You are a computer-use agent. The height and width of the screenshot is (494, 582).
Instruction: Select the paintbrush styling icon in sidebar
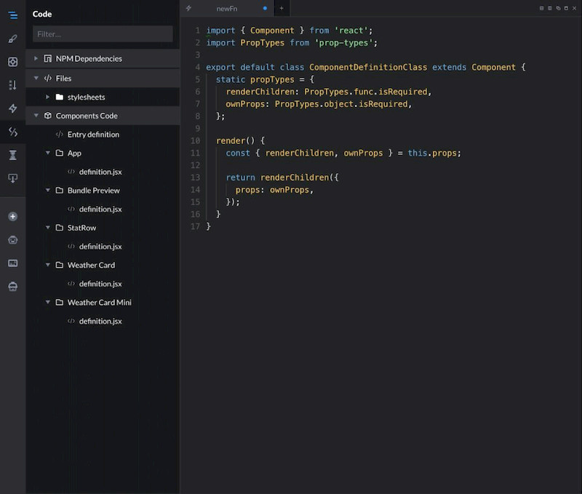click(13, 39)
